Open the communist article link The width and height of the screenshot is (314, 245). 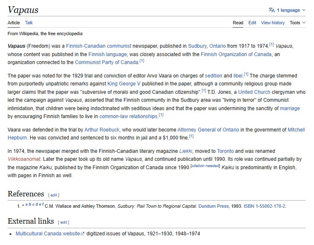119,46
